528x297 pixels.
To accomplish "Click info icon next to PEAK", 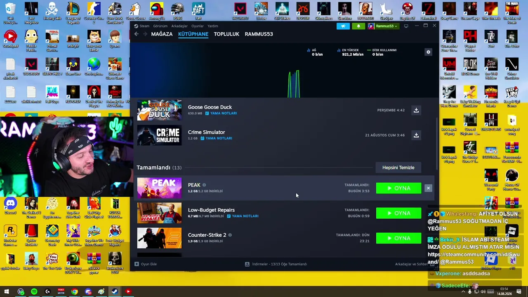I will click(x=204, y=185).
